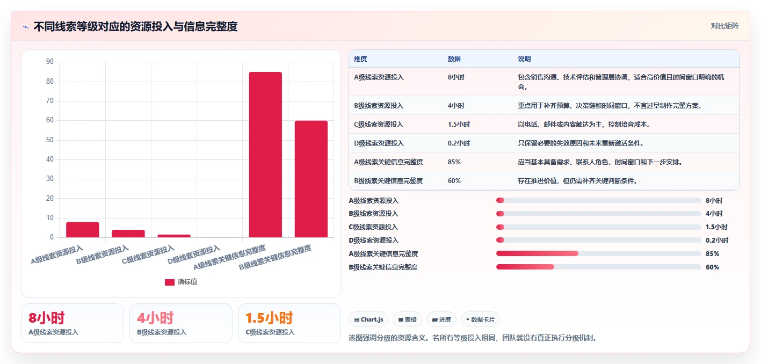Click the B级线索关键信息完整度 progress bar
This screenshot has height=364, width=761.
coord(599,267)
